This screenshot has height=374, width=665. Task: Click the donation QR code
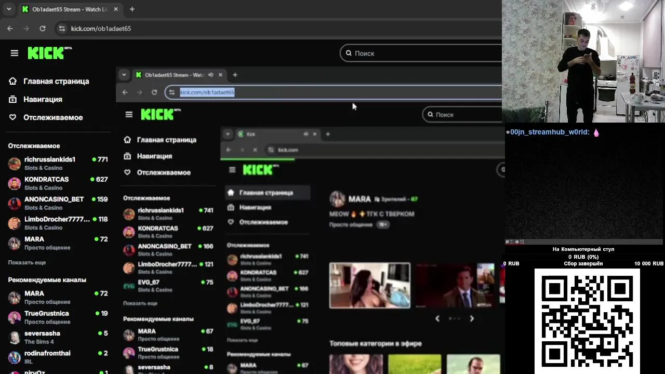pos(587,320)
